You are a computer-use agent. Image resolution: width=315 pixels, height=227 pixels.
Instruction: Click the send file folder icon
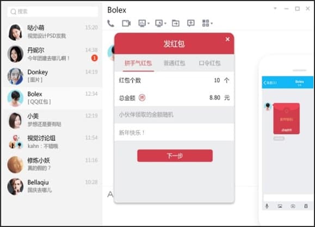click(176, 23)
